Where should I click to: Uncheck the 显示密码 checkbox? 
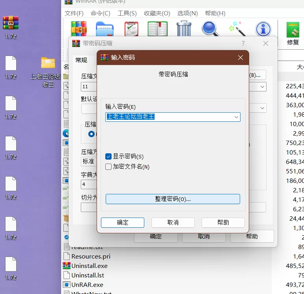tap(109, 156)
